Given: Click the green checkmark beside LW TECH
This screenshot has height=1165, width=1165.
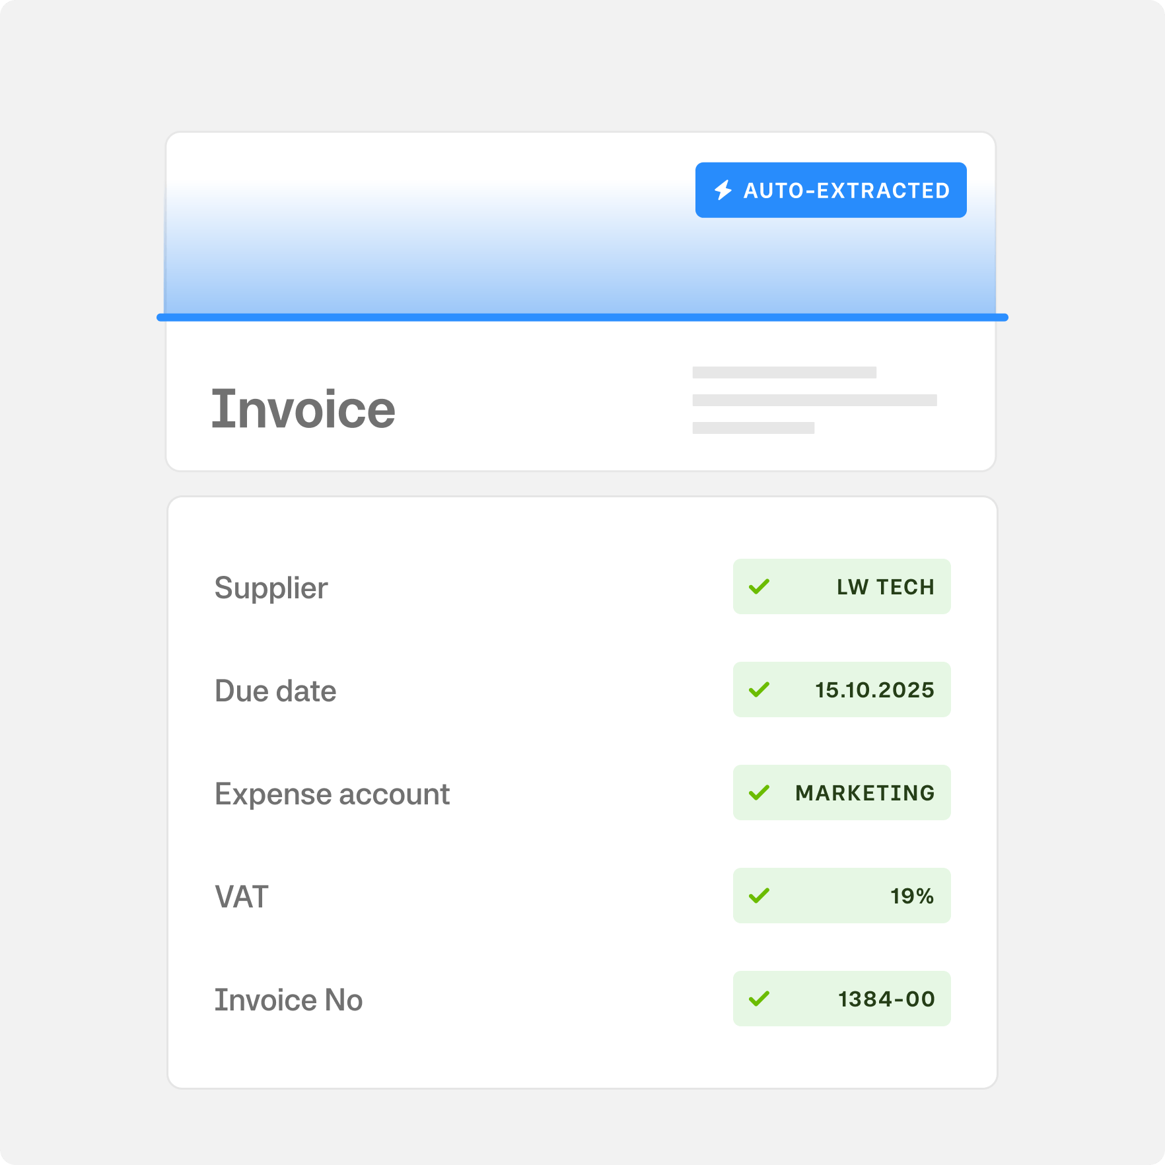Looking at the screenshot, I should (x=759, y=586).
